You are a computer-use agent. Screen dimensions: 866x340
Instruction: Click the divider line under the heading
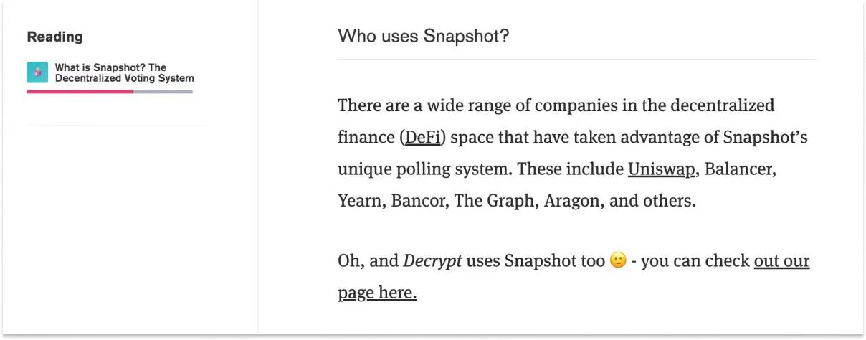tap(577, 60)
